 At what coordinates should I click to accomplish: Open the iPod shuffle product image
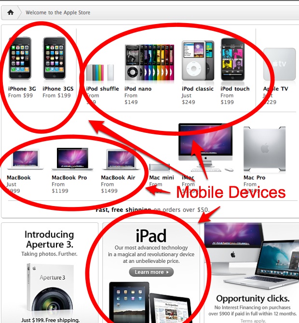(x=100, y=73)
